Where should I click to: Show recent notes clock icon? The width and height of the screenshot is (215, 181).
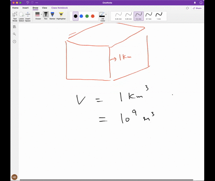tap(14, 42)
